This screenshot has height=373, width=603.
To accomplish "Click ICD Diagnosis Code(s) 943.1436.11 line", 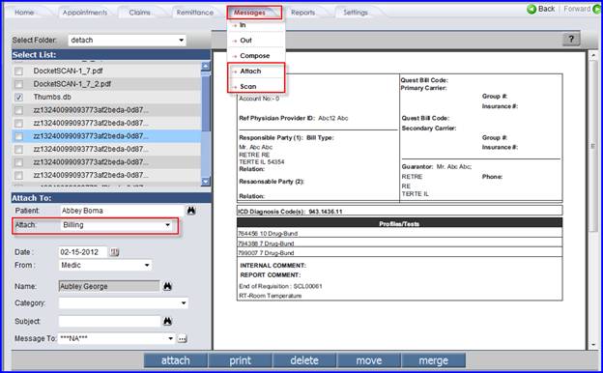I will click(399, 211).
